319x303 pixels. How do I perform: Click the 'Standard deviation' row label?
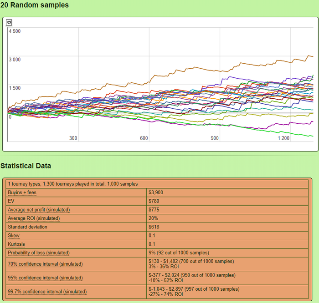click(x=27, y=227)
